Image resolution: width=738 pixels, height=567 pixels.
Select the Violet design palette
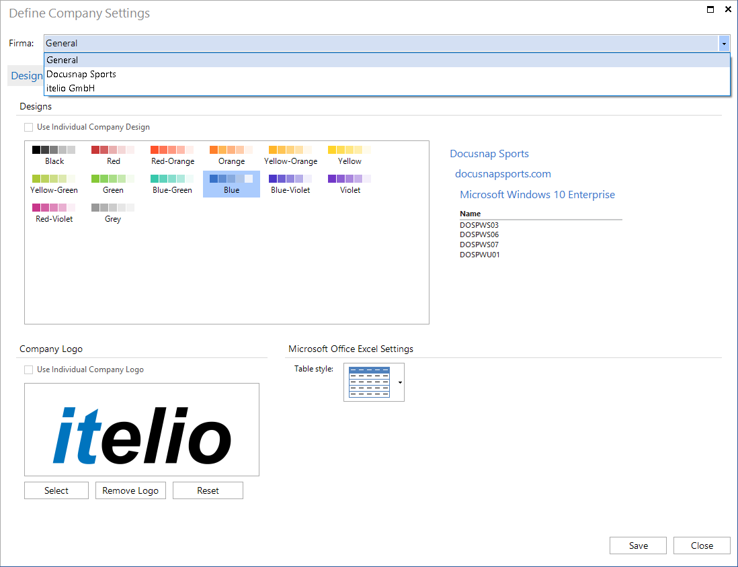(x=350, y=184)
